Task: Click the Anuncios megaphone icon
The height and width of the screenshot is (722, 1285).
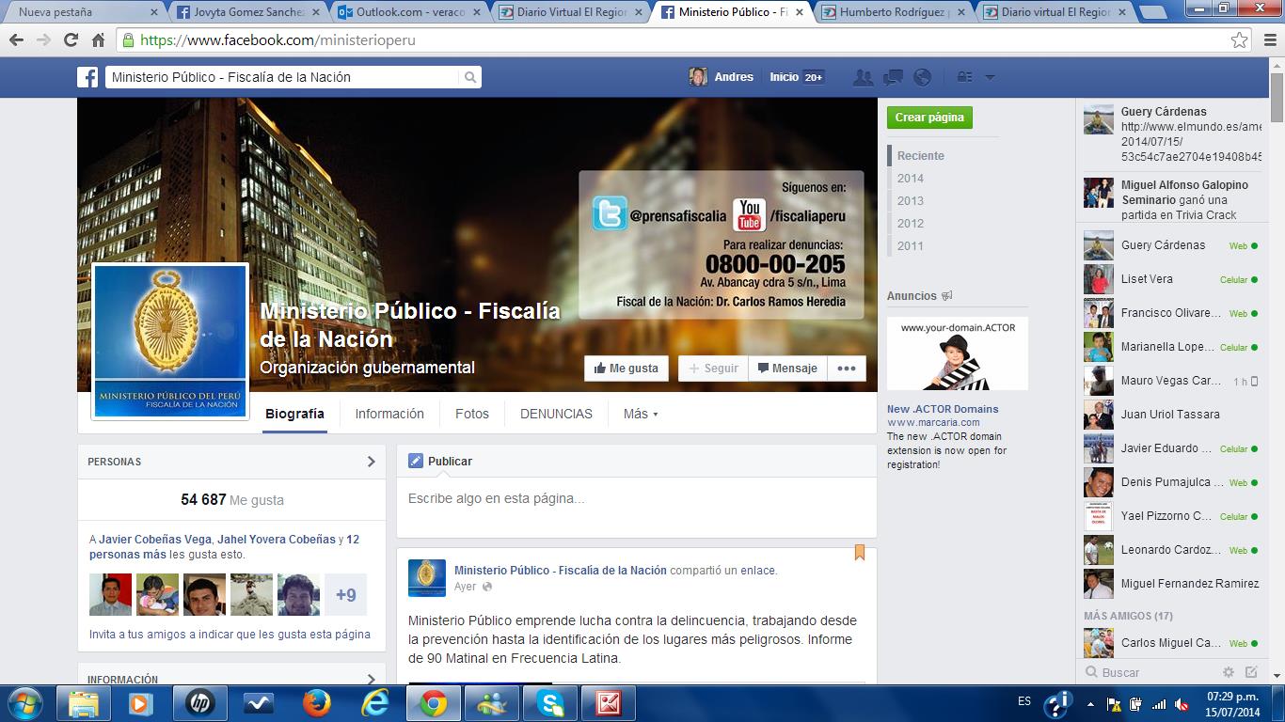Action: (947, 296)
